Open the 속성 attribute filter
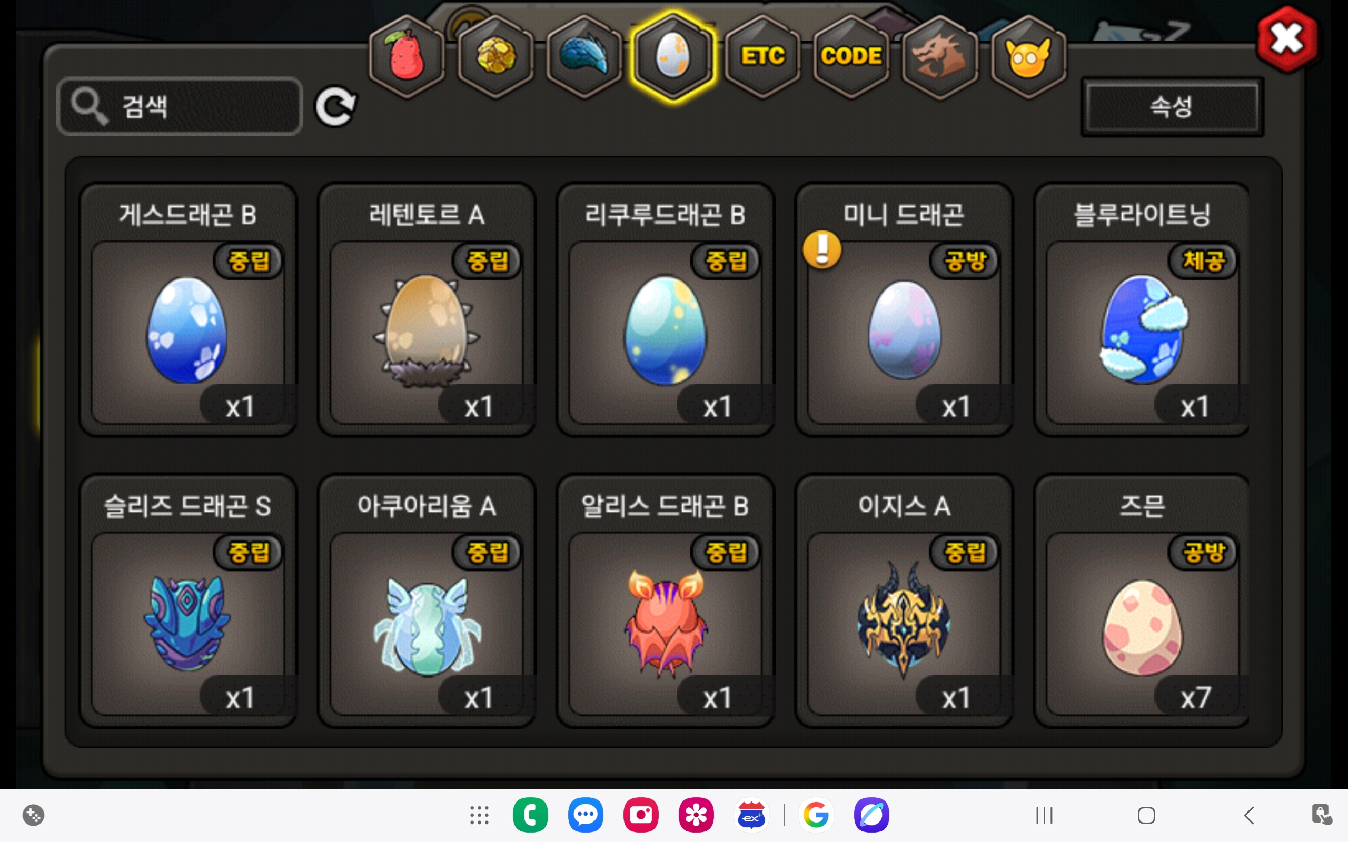Image resolution: width=1348 pixels, height=842 pixels. click(1172, 106)
